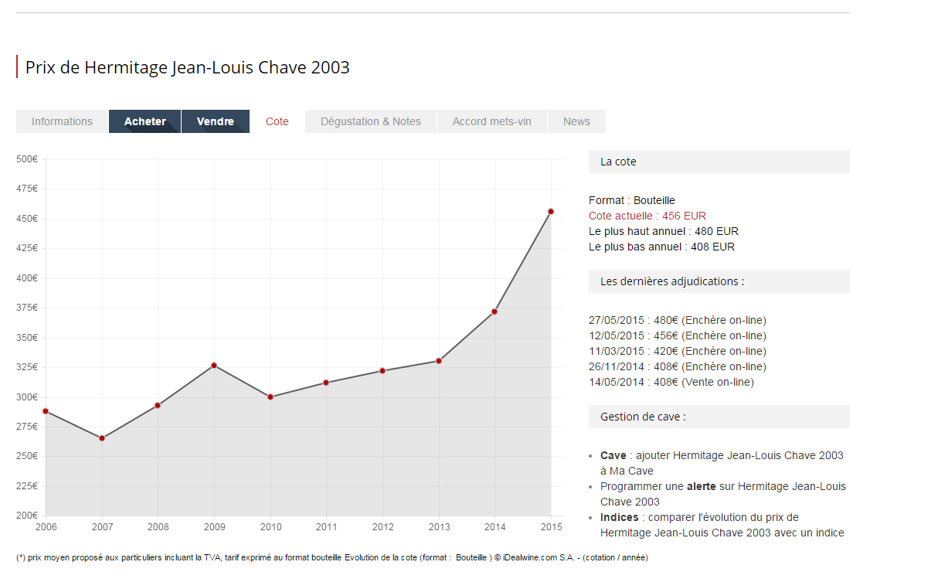Click the 500€ y-axis label
This screenshot has width=938, height=572.
(27, 159)
